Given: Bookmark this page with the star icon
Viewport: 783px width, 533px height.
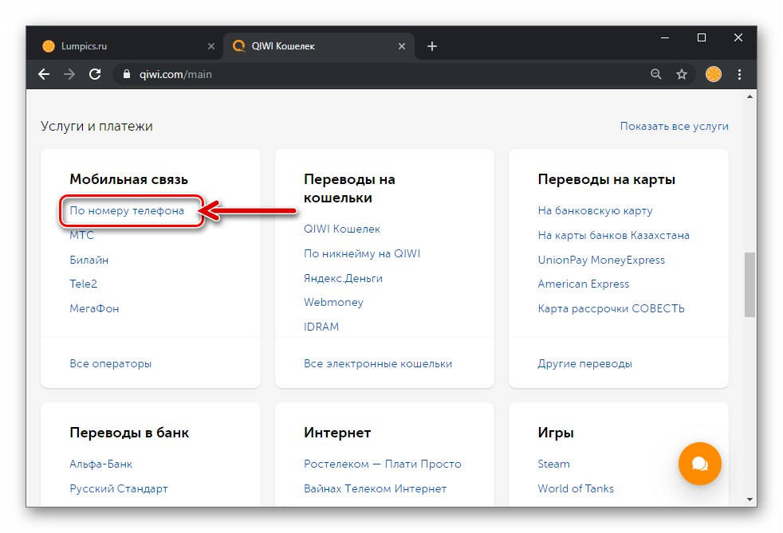Looking at the screenshot, I should [x=682, y=74].
